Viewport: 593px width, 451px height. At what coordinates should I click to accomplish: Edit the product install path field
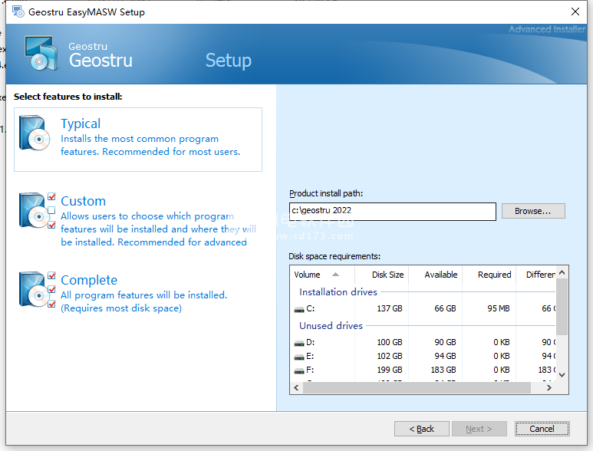[393, 212]
